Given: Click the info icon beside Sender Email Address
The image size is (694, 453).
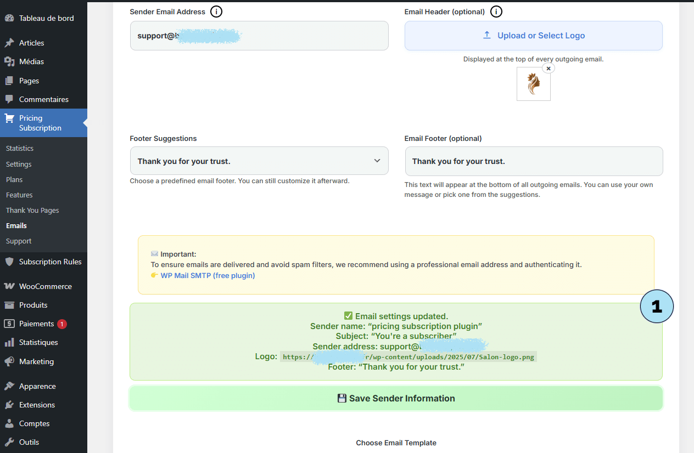Looking at the screenshot, I should point(216,12).
